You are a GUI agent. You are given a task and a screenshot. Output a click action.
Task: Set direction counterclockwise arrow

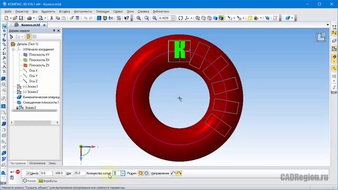pyautogui.click(x=173, y=173)
